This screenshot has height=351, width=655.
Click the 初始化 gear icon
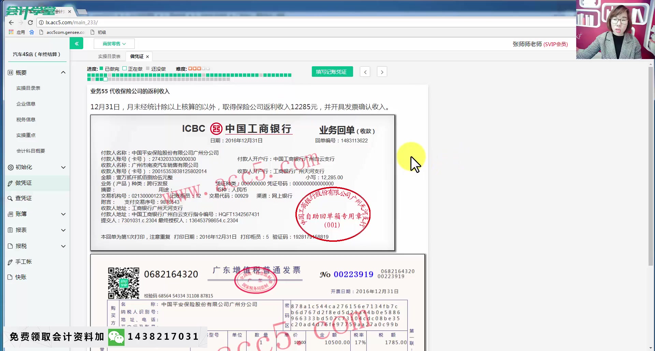tap(10, 167)
